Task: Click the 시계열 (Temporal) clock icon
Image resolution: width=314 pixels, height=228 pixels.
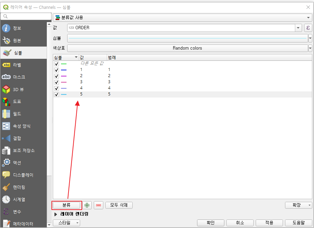Action: click(x=6, y=199)
